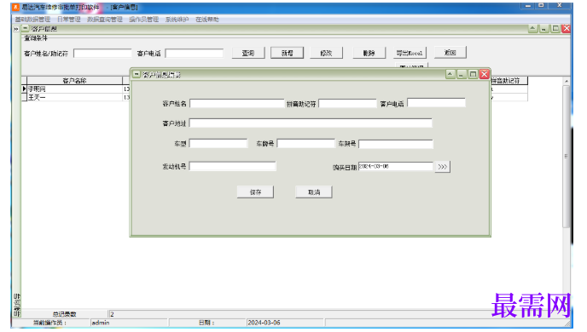This screenshot has width=587, height=332.
Task: Select the 李明同 row in the customer table
Action: (x=75, y=89)
